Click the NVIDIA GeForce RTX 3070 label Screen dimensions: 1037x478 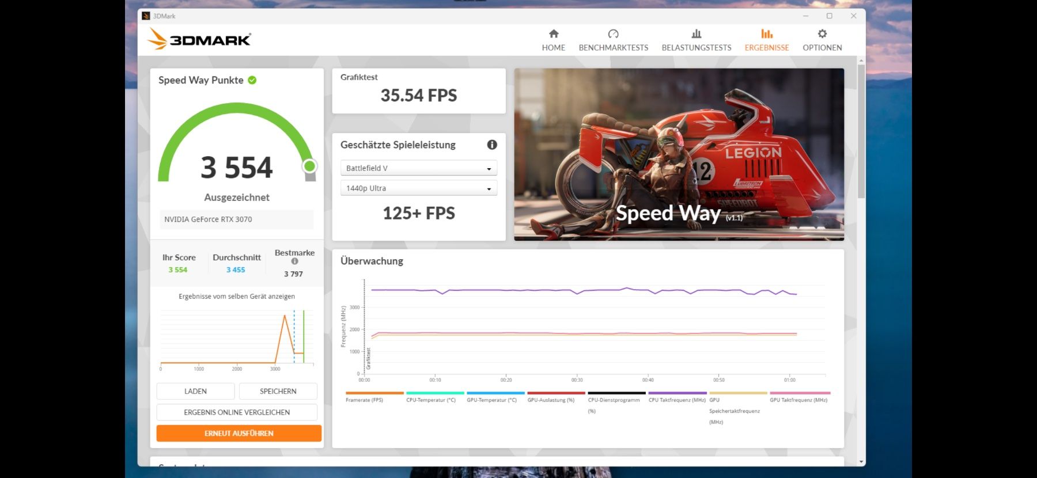208,219
